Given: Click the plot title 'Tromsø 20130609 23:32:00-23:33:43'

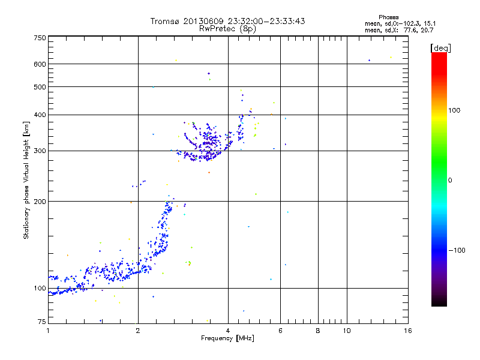Looking at the screenshot, I should tap(227, 21).
